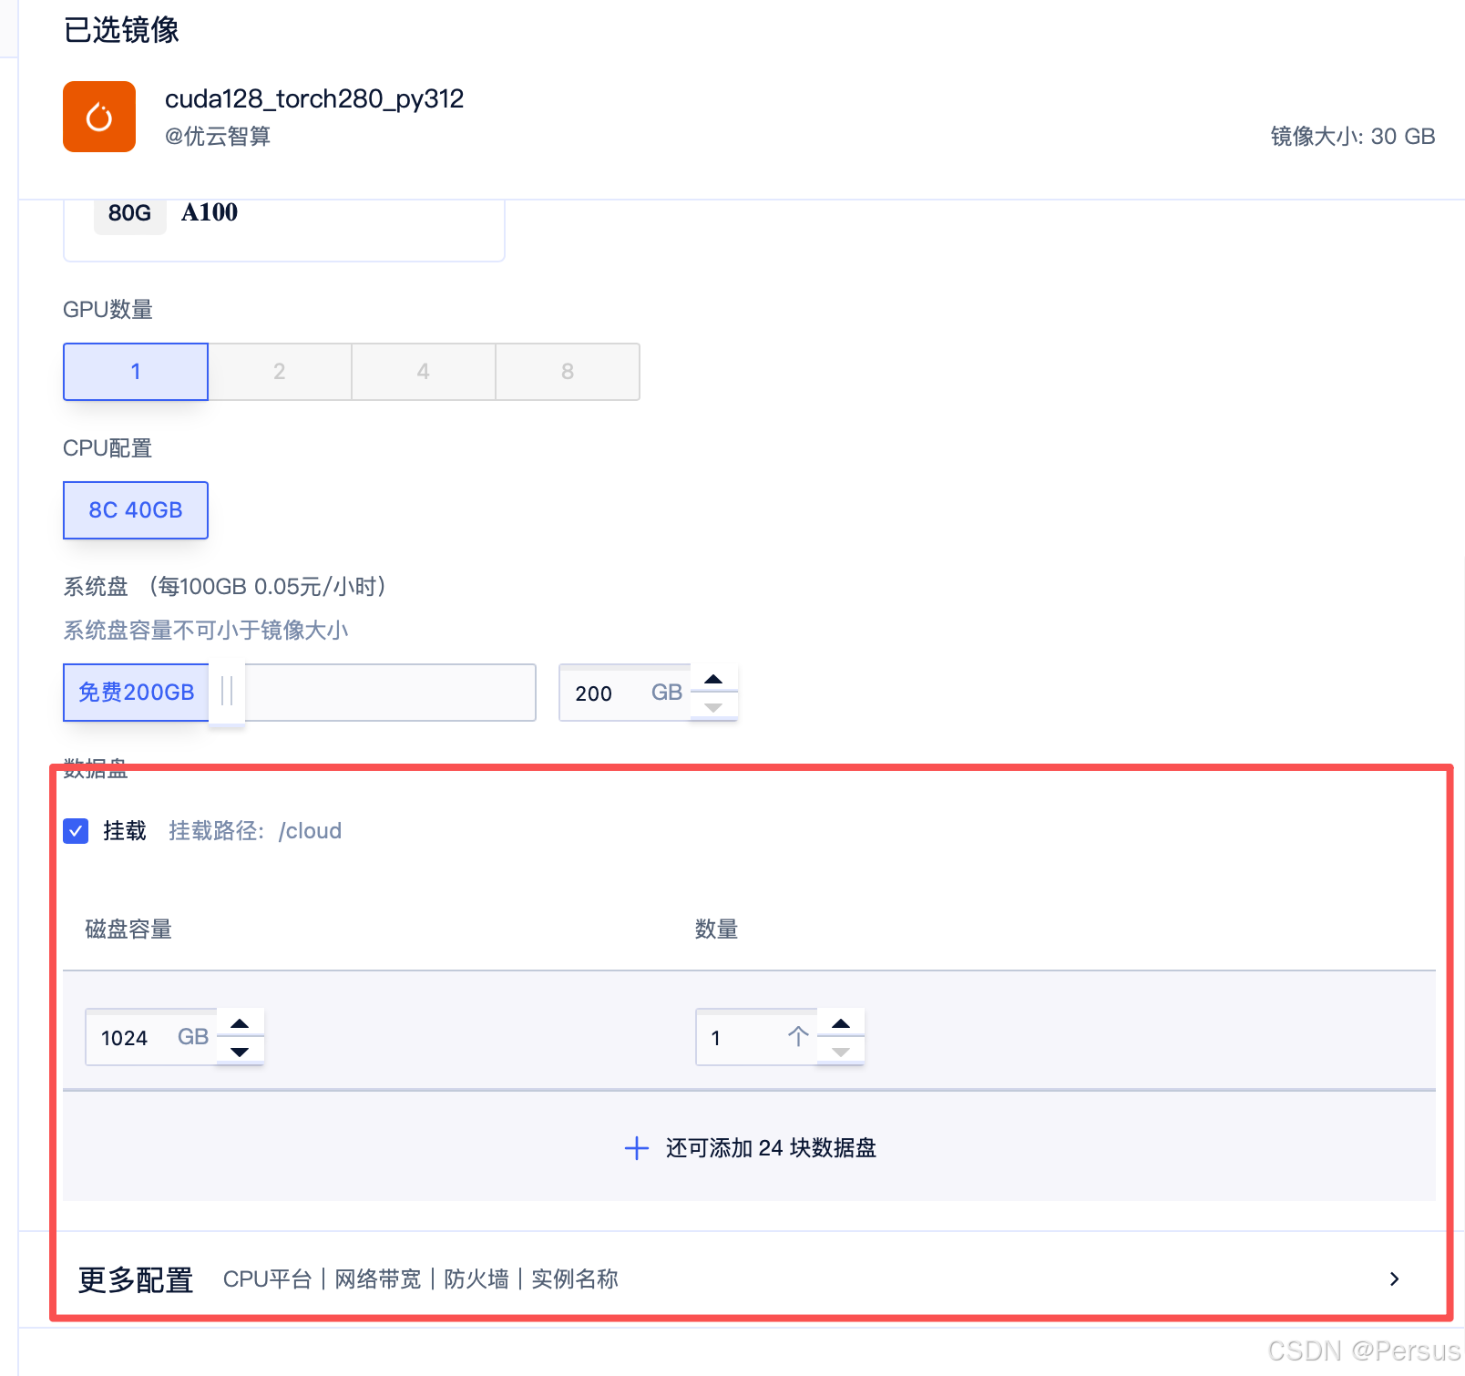The width and height of the screenshot is (1465, 1376).
Task: Select GPU count 4
Action: [x=424, y=372]
